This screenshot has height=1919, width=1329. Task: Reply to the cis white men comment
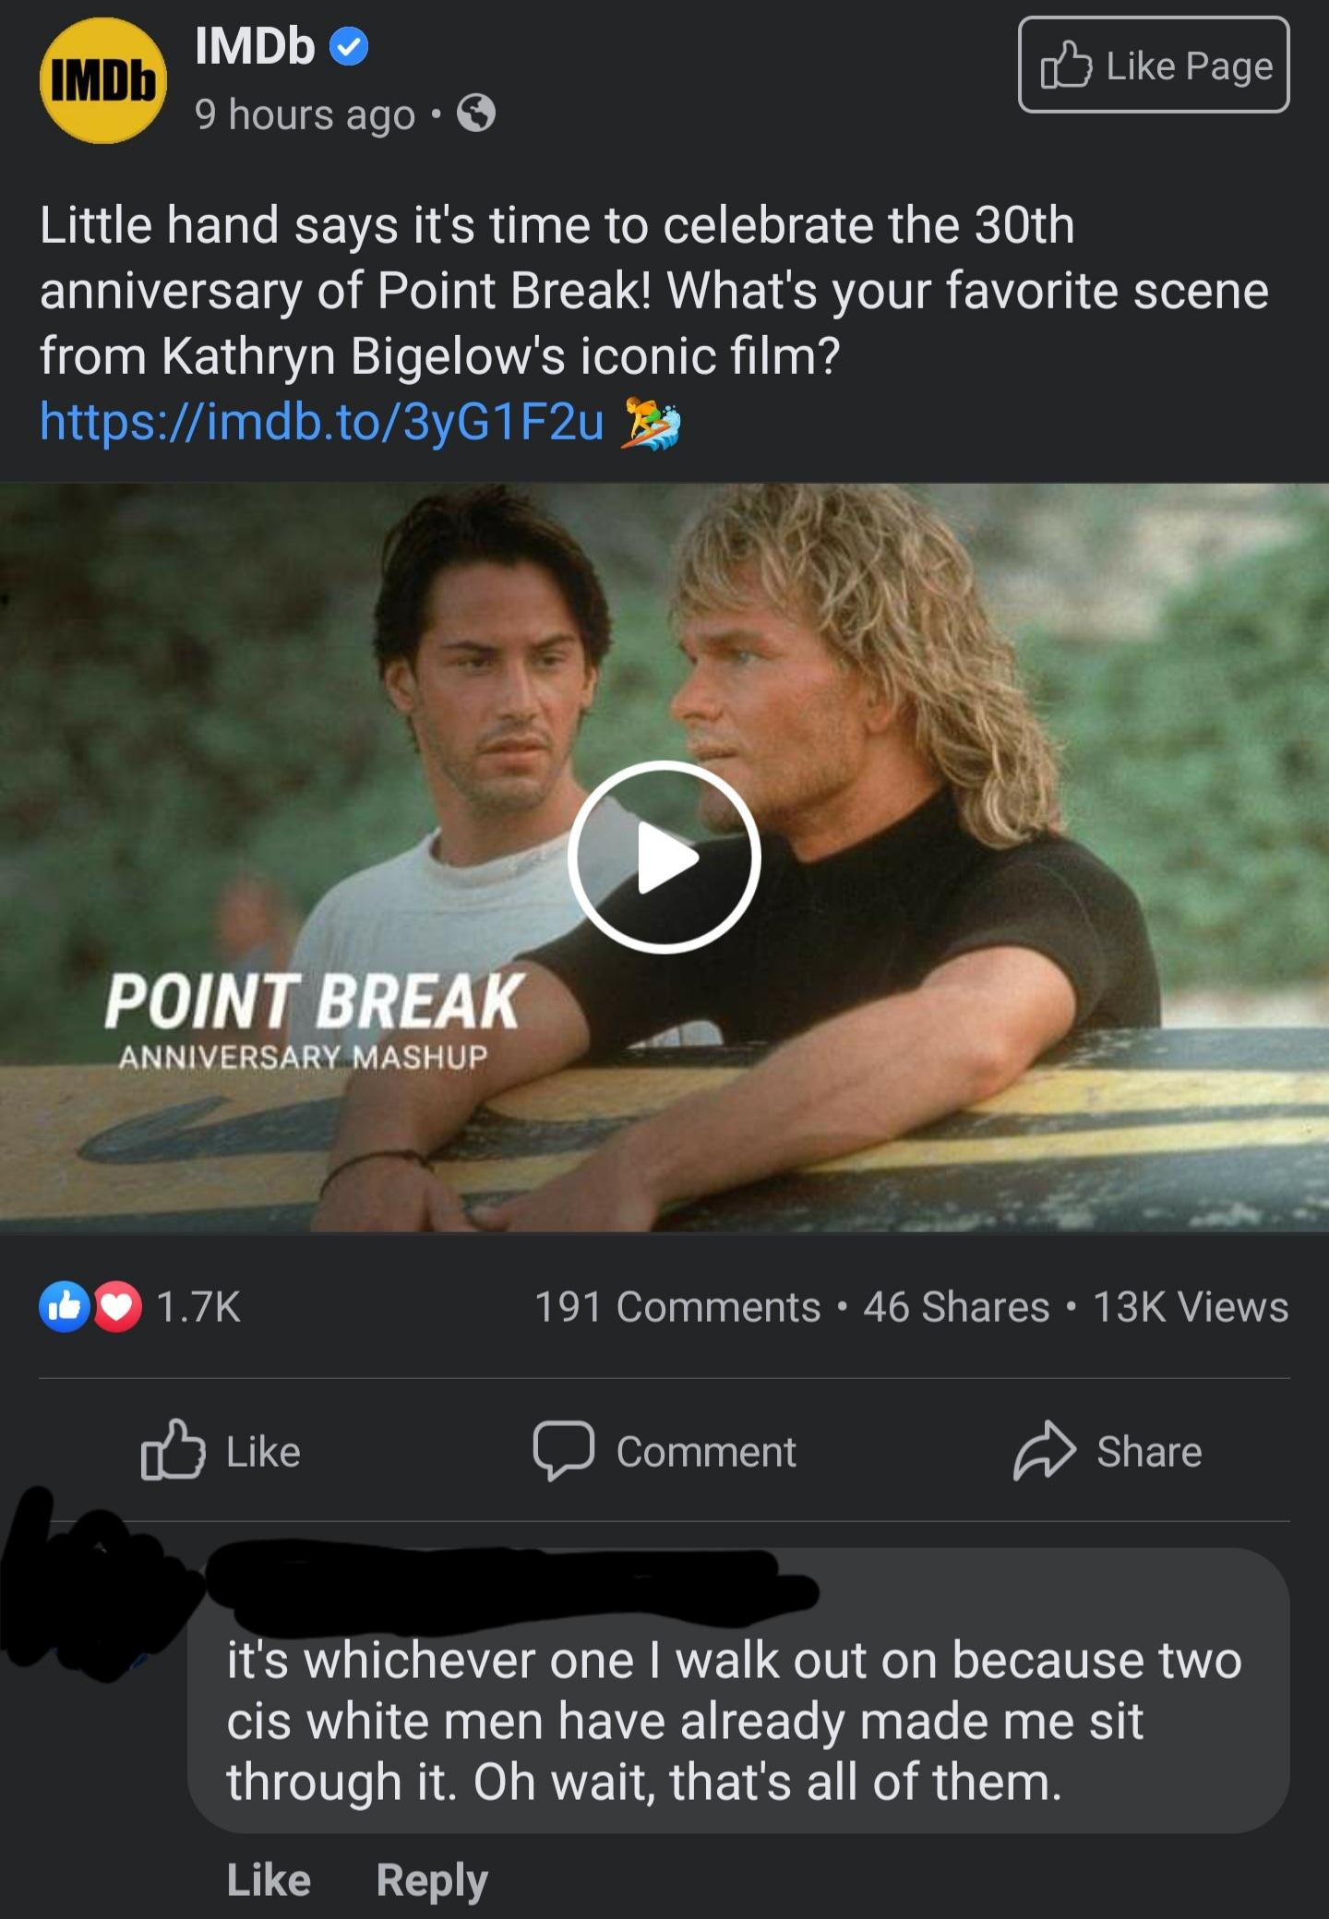point(432,1881)
